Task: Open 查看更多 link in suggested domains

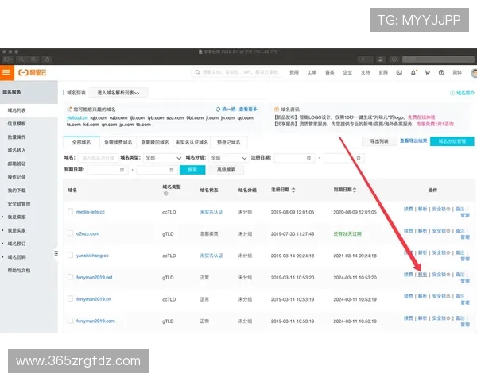Action: click(x=248, y=109)
